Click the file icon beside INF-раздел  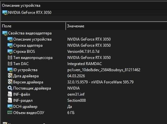[x=10, y=100]
